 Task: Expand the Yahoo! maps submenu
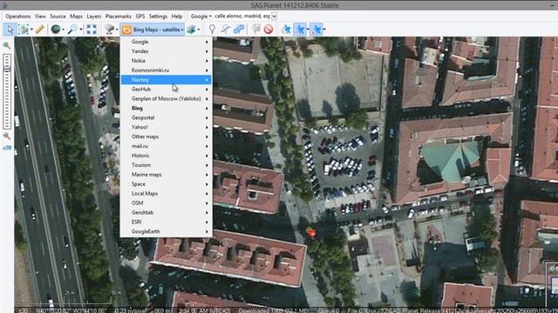(x=167, y=127)
